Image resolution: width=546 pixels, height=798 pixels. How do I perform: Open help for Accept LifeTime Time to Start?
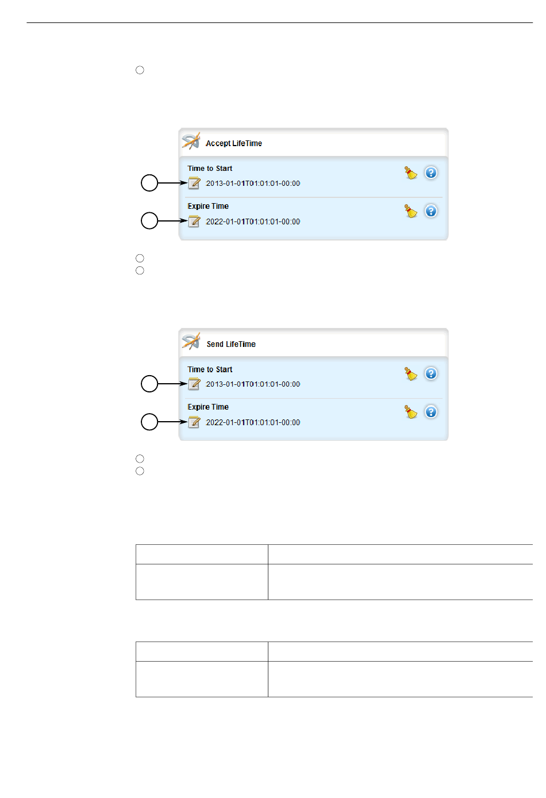pyautogui.click(x=431, y=173)
